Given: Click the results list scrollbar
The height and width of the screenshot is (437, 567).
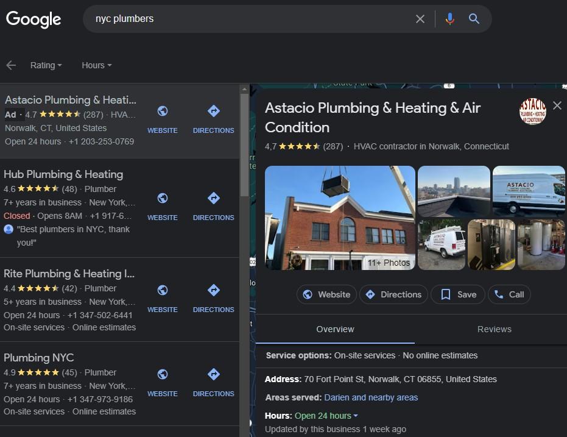Looking at the screenshot, I should point(244,144).
